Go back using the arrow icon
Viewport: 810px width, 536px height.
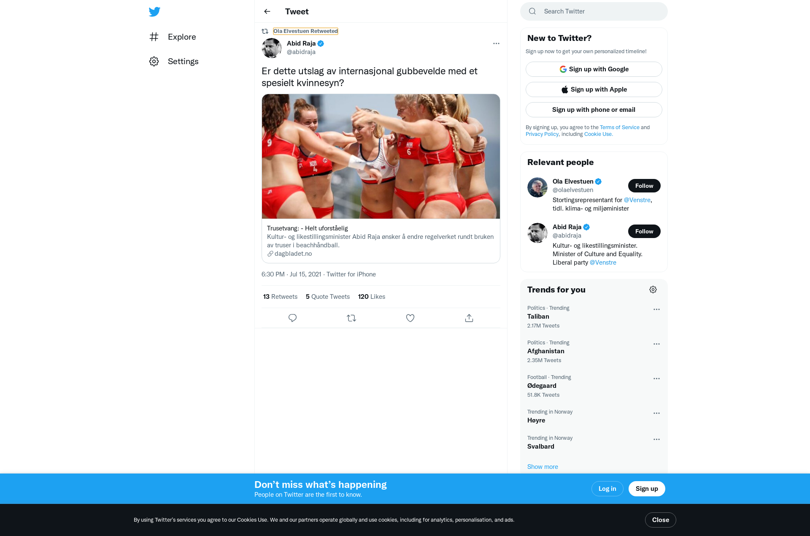(267, 11)
